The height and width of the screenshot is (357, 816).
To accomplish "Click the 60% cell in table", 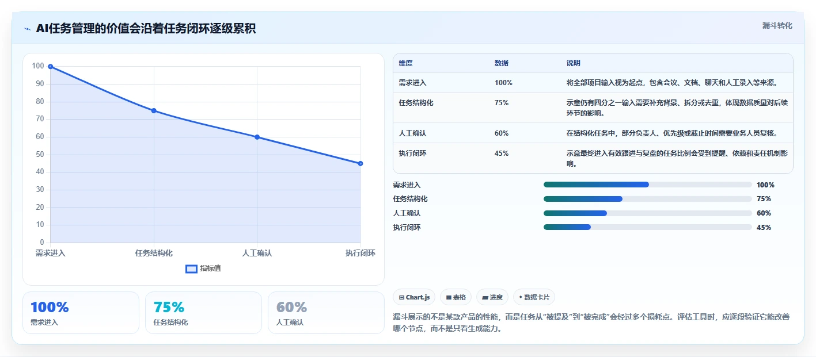I will pos(502,133).
